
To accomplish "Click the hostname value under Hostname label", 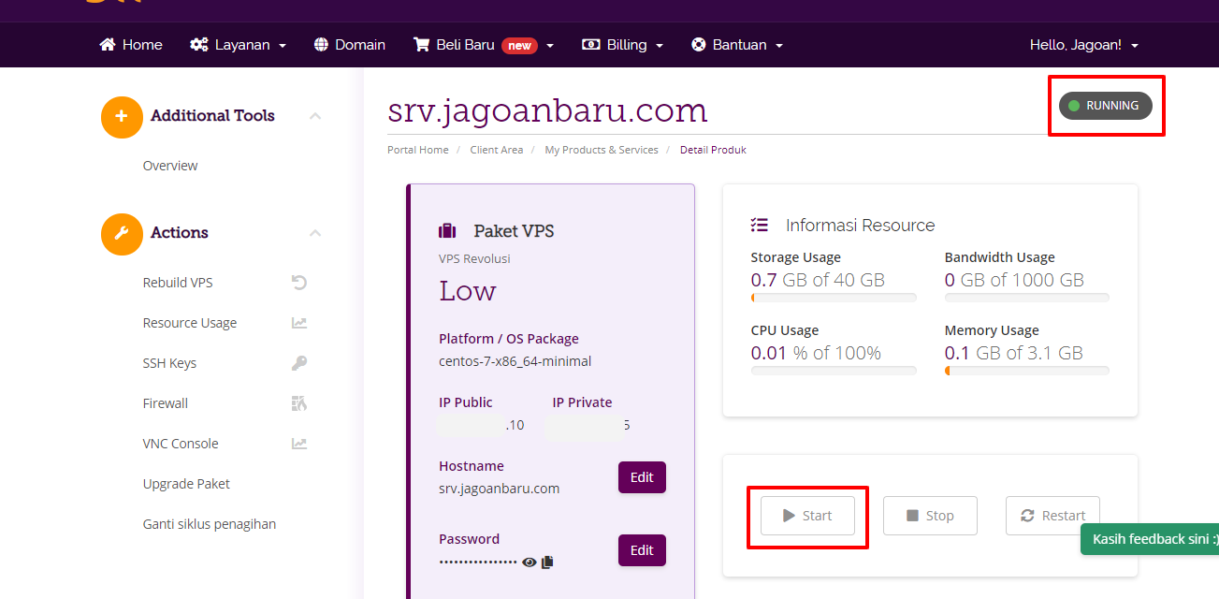I will click(500, 489).
